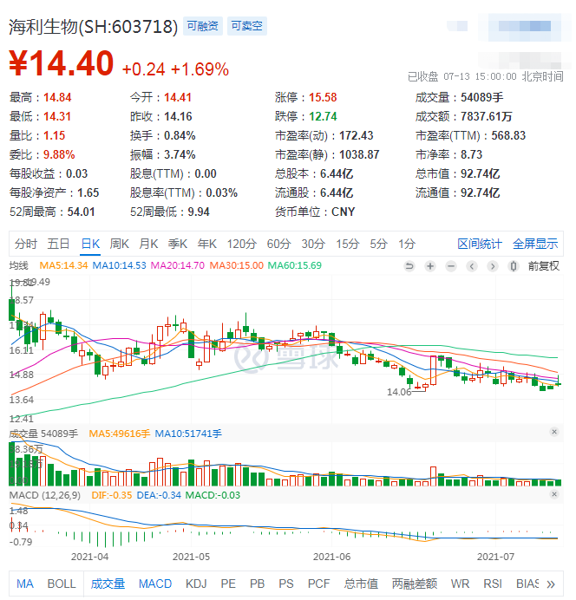This screenshot has width=576, height=600.
Task: Zoom in chart with plus icon
Action: 430,266
